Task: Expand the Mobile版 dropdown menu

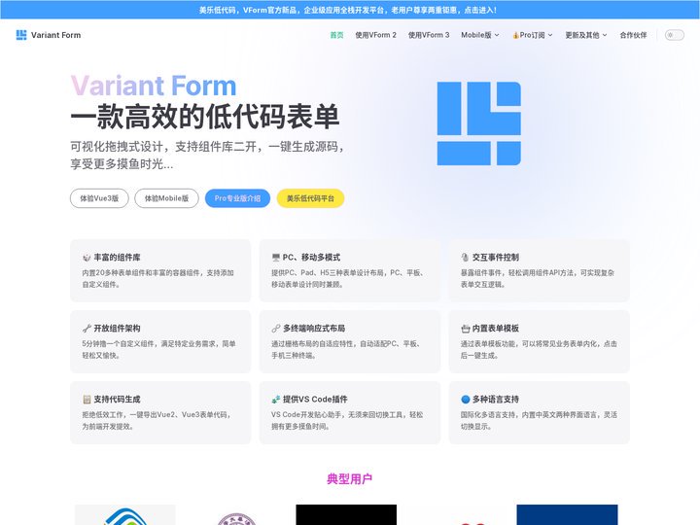Action: 480,35
